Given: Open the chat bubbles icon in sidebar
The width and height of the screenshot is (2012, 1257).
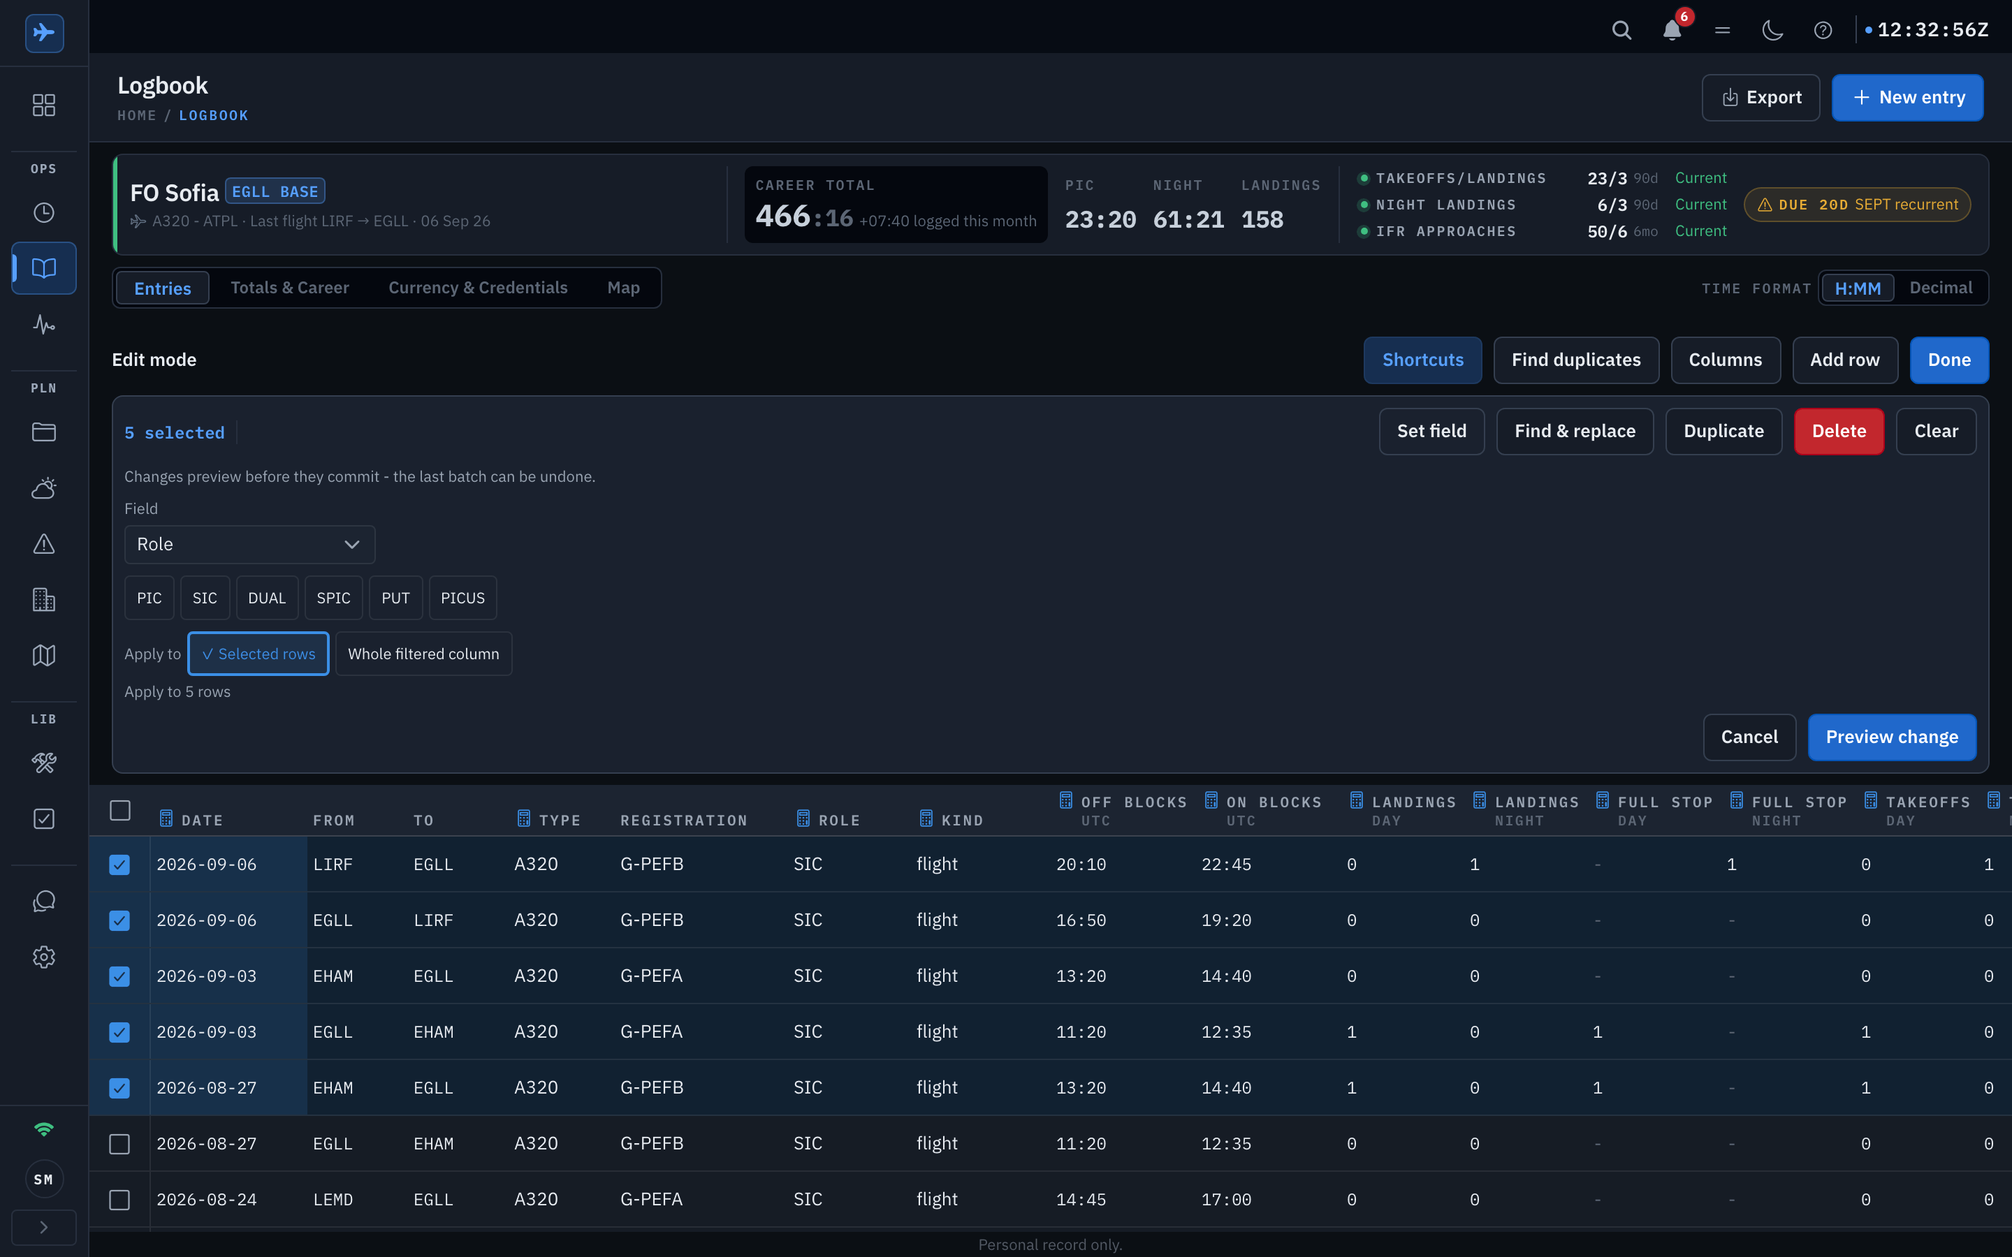Looking at the screenshot, I should point(44,901).
